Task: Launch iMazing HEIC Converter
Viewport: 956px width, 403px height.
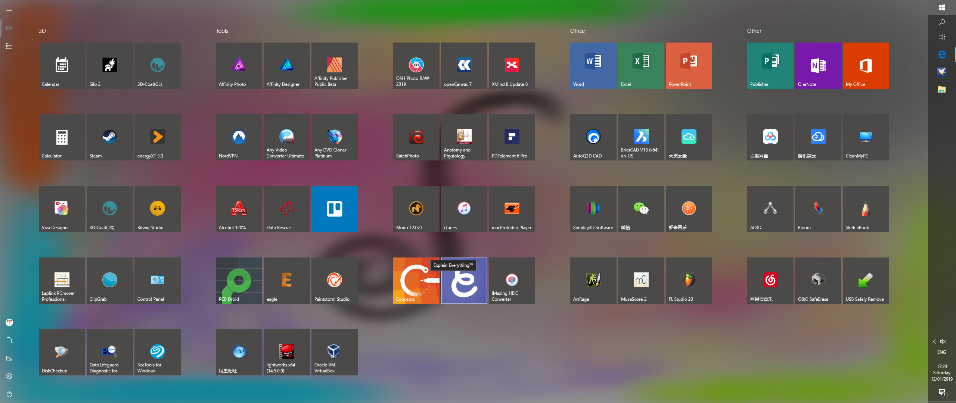Action: click(x=512, y=281)
